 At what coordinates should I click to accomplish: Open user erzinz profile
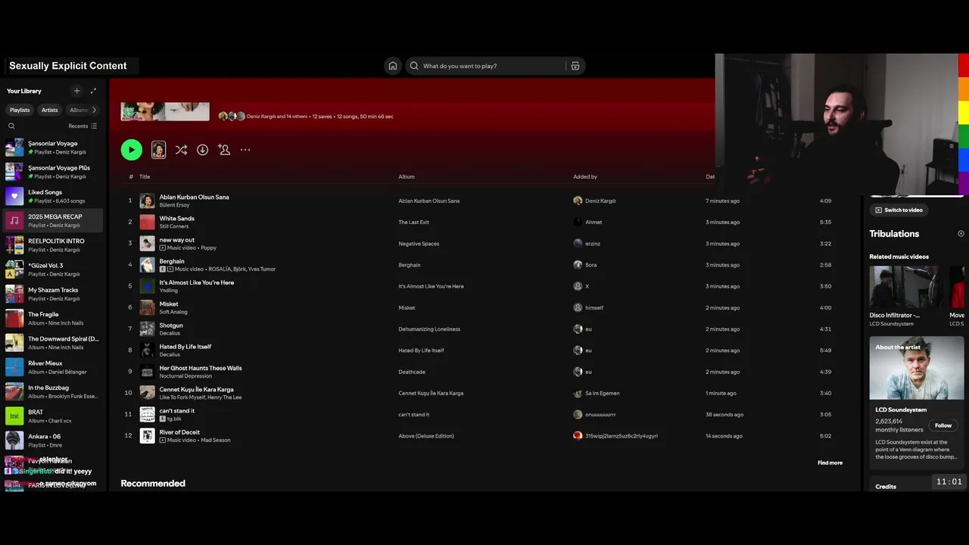pyautogui.click(x=592, y=244)
